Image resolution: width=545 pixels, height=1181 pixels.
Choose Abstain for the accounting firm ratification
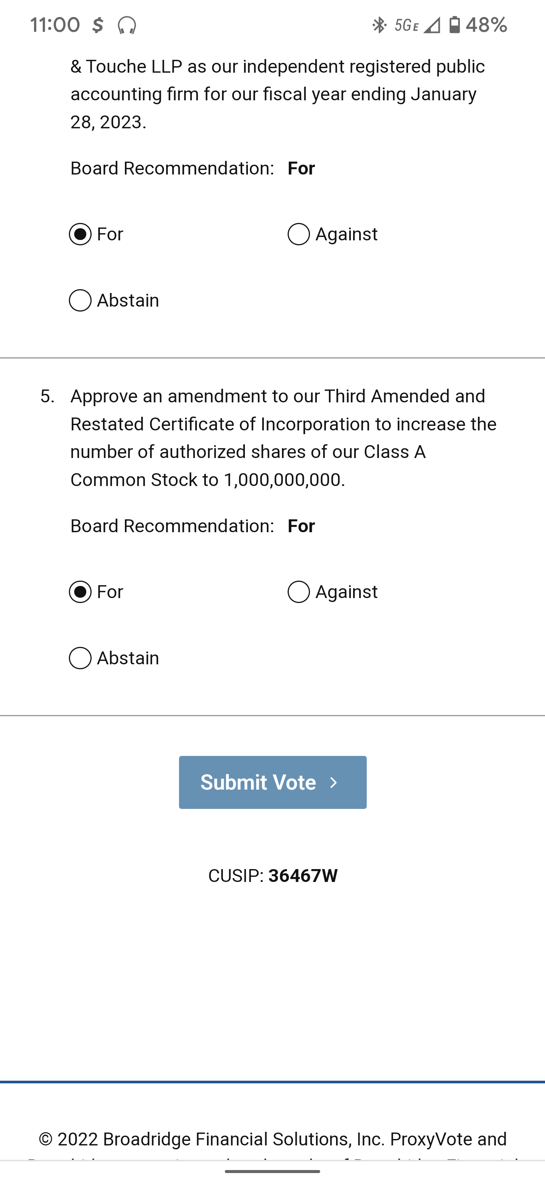coord(80,300)
